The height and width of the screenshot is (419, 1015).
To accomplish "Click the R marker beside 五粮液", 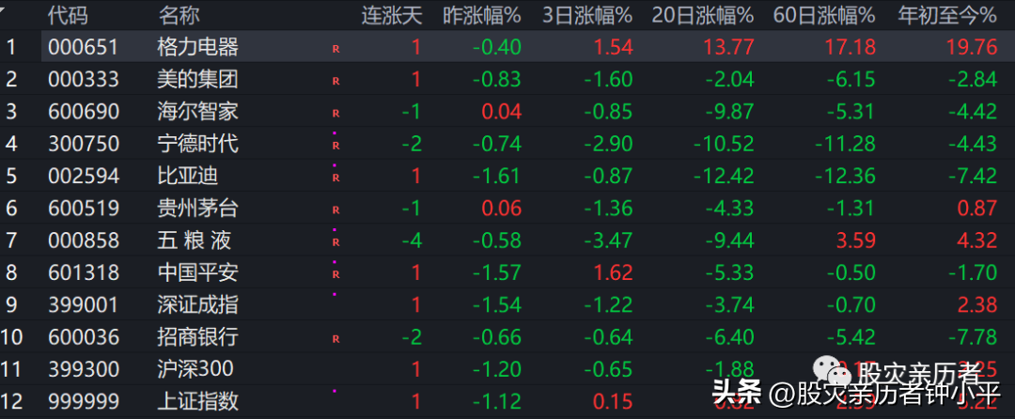I will tap(336, 242).
